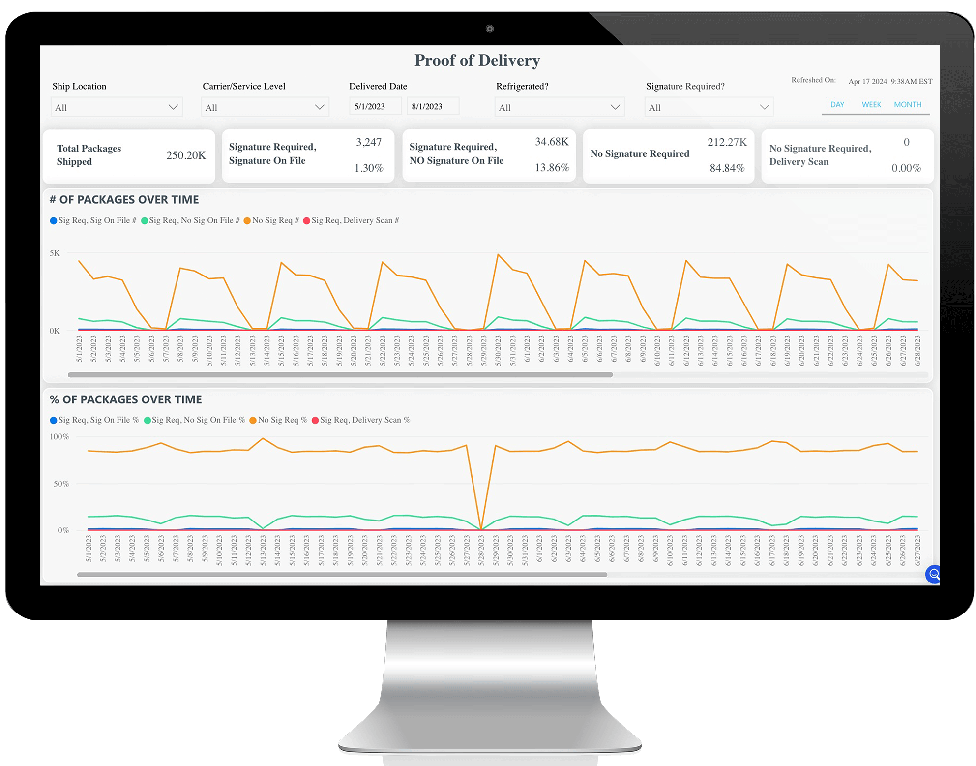976x766 pixels.
Task: Switch to the DAY view tab
Action: [837, 105]
